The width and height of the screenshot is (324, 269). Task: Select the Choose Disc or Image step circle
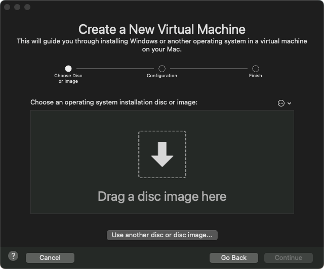[68, 68]
